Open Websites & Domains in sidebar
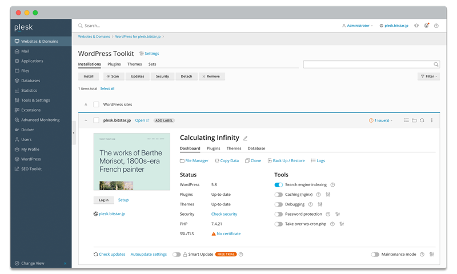Image resolution: width=457 pixels, height=274 pixels. [x=41, y=41]
